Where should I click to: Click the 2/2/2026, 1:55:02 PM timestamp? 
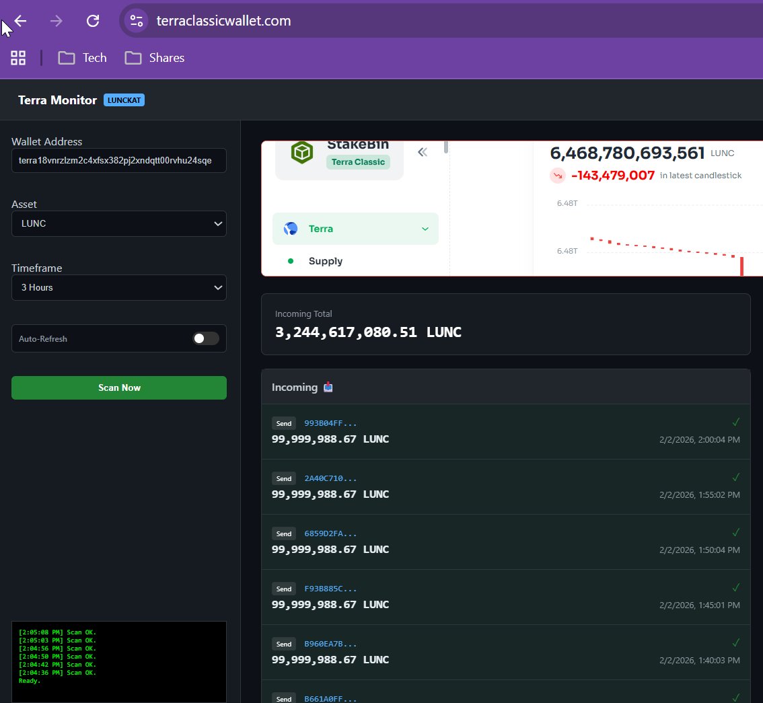click(x=699, y=494)
